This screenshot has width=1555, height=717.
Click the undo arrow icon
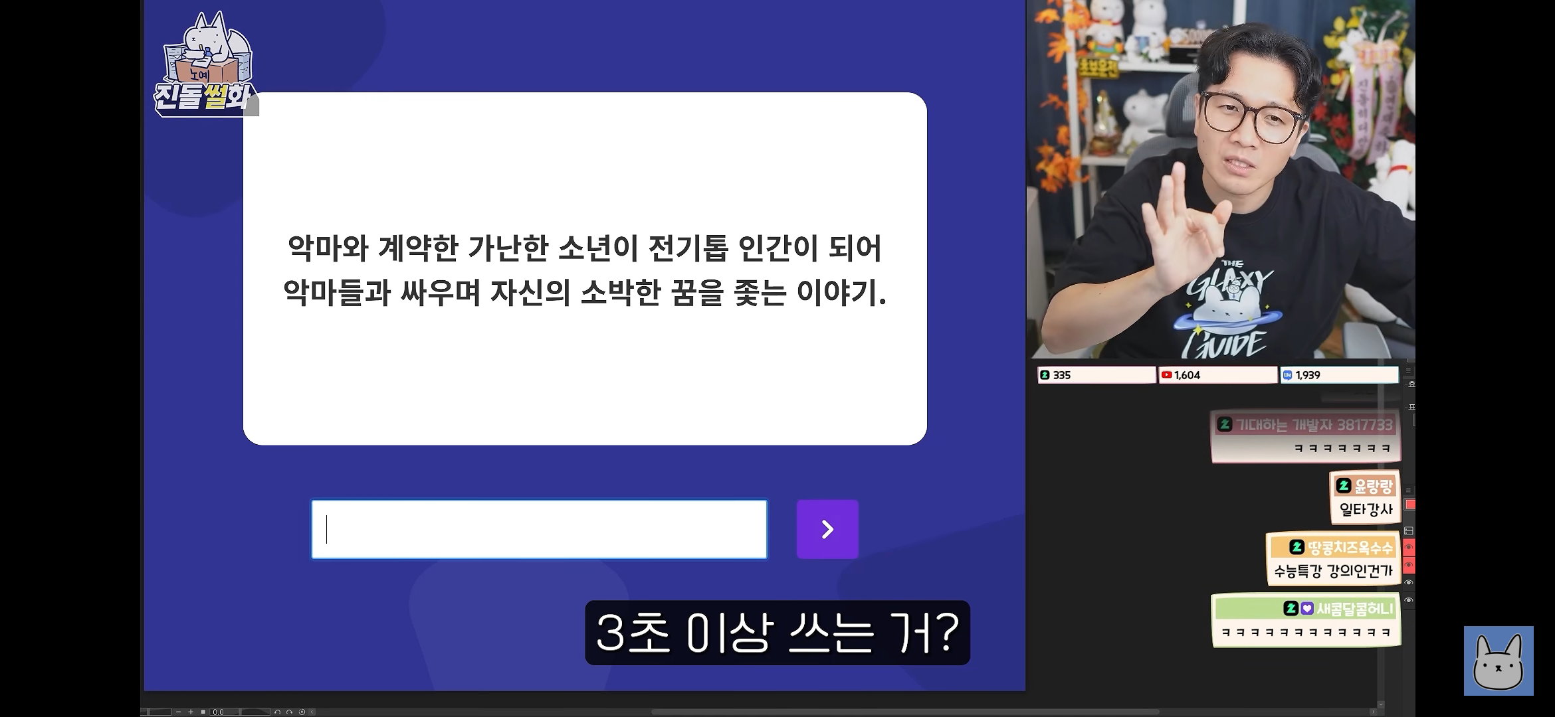pos(277,712)
